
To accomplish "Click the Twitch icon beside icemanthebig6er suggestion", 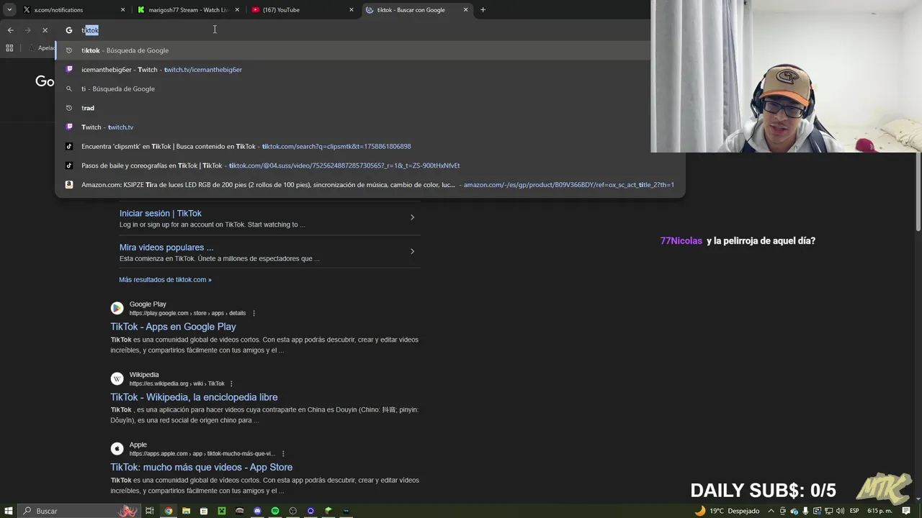I will [69, 70].
